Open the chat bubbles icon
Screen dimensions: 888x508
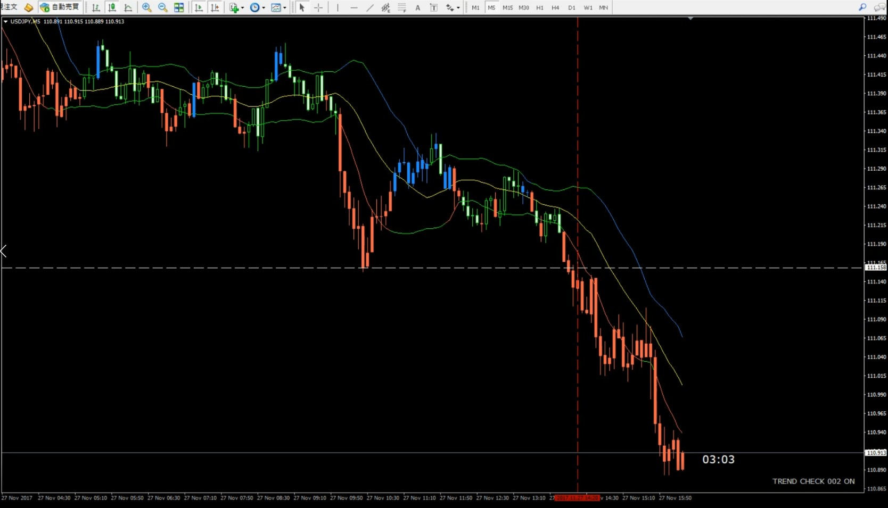[880, 7]
